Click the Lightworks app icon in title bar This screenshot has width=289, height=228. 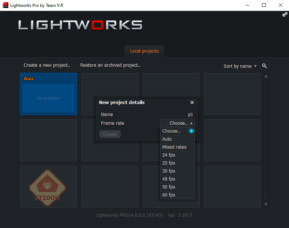[5, 5]
